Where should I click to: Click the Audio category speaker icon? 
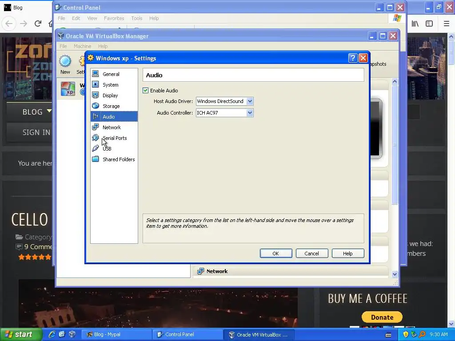click(x=96, y=117)
